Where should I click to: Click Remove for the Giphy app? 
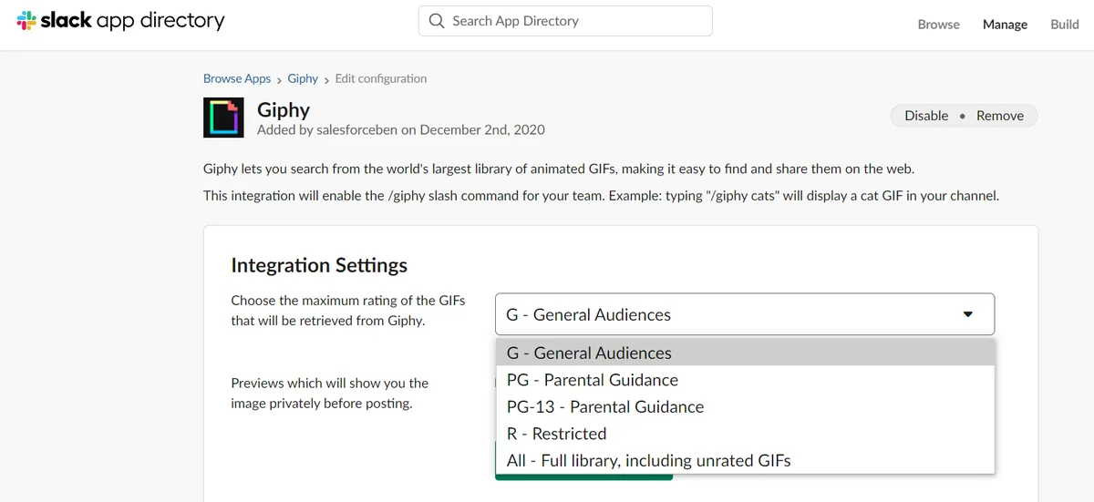pos(1000,116)
